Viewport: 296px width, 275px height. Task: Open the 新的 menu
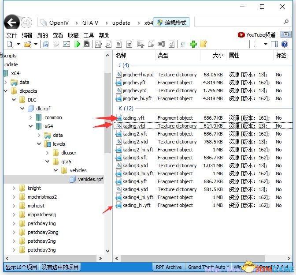[x=42, y=35]
